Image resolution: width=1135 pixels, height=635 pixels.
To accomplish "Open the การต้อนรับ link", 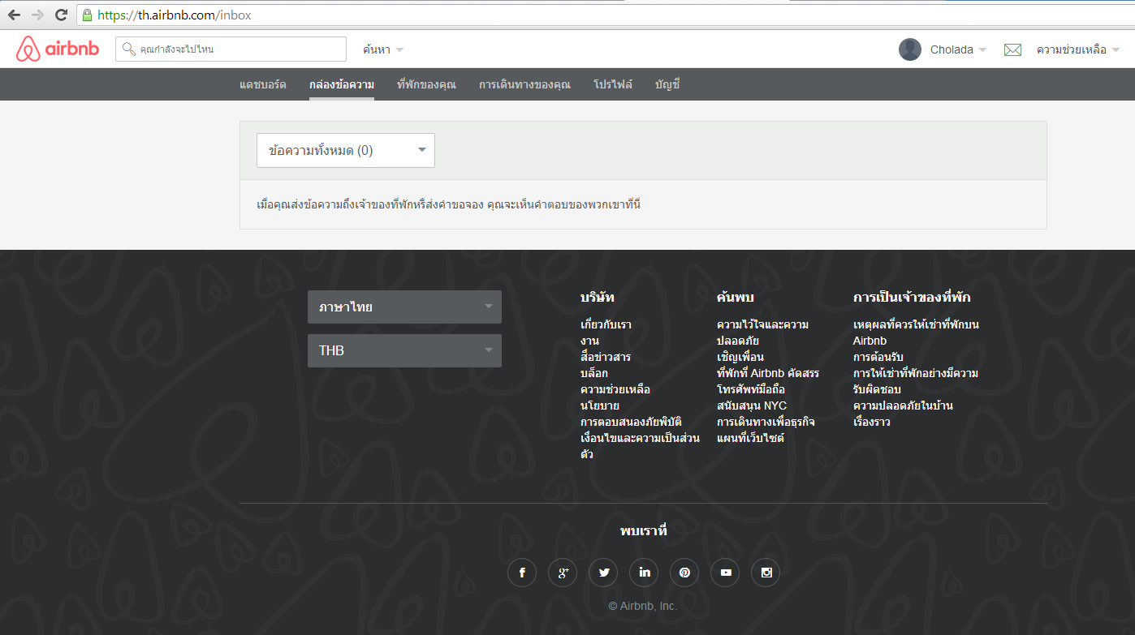I will click(x=878, y=358).
